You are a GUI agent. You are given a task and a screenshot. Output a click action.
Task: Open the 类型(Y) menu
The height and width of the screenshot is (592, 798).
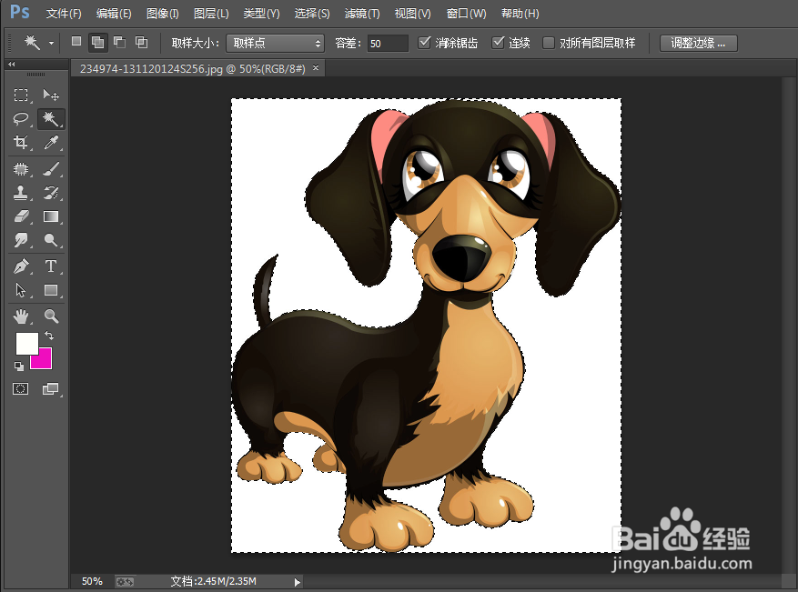point(261,14)
